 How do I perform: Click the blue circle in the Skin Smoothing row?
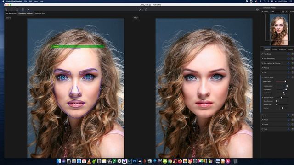point(288,58)
